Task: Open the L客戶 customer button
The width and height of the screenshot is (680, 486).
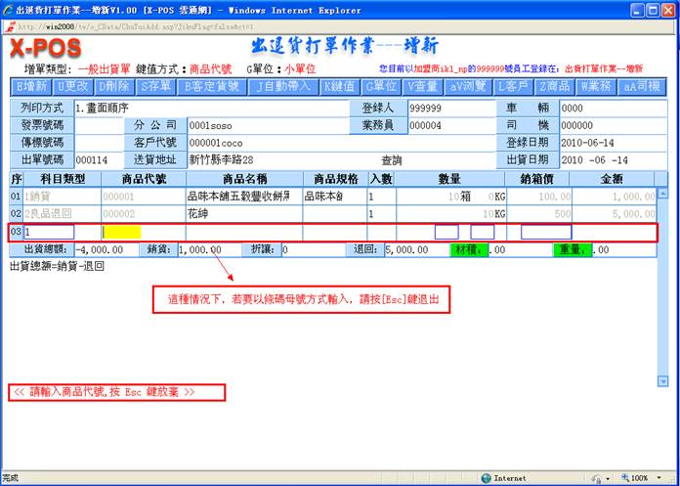Action: (x=518, y=86)
